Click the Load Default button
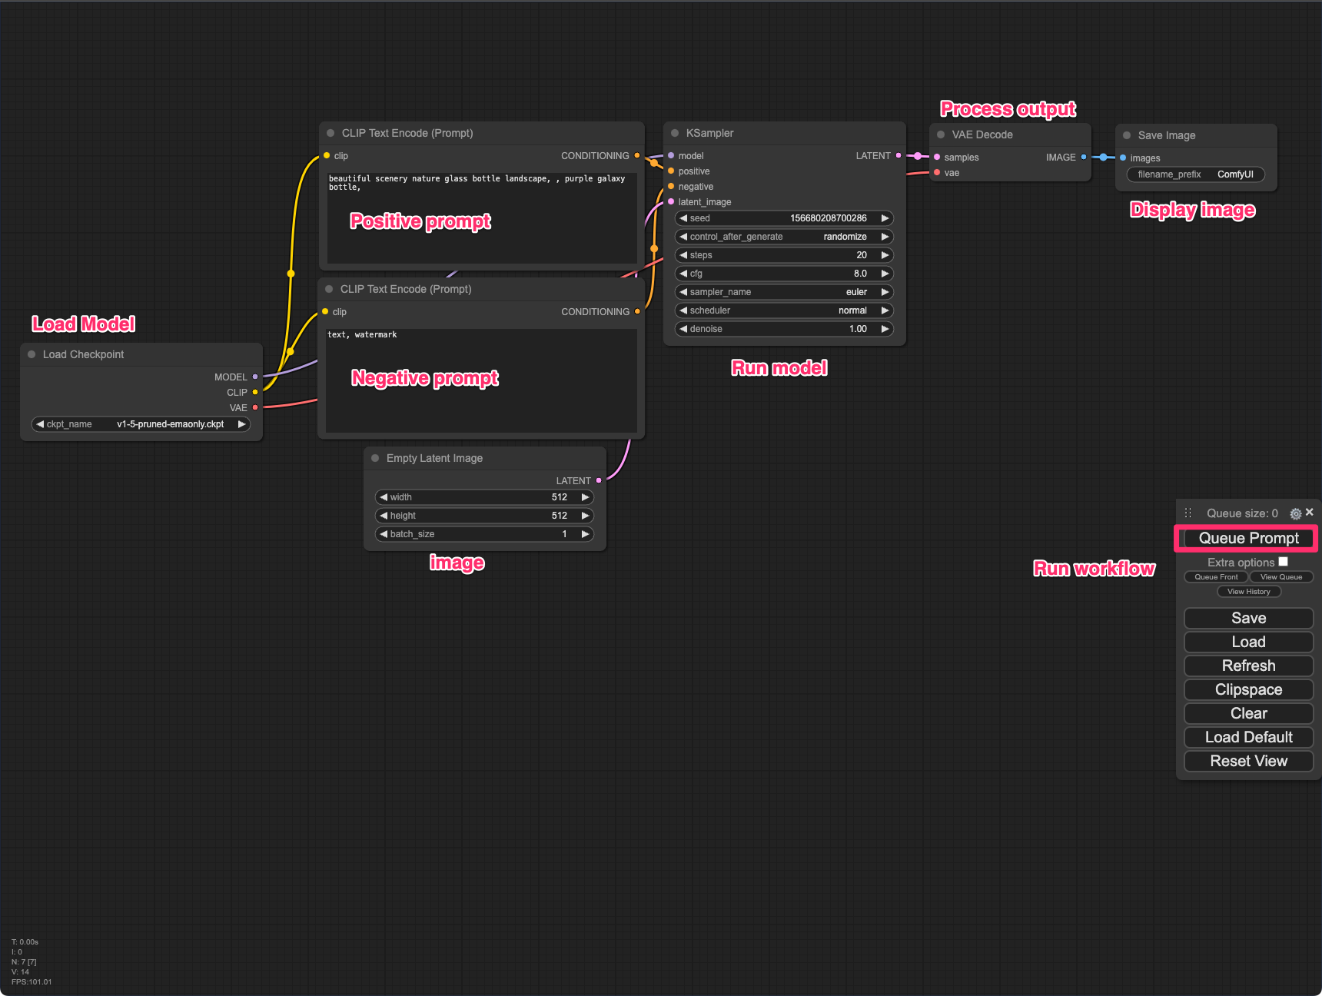This screenshot has width=1322, height=996. point(1248,737)
